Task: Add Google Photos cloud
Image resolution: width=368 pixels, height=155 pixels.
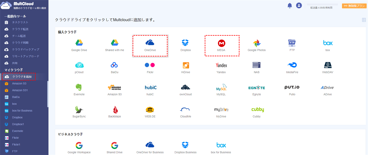Action: click(x=257, y=45)
